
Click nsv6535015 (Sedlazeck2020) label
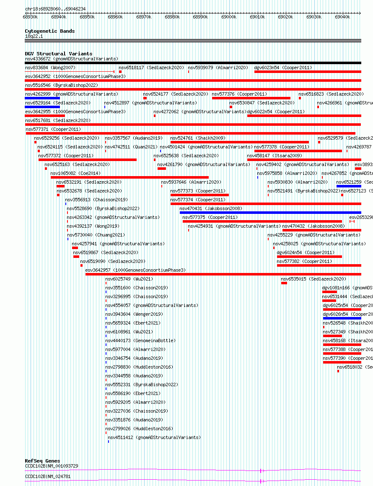tap(313, 279)
